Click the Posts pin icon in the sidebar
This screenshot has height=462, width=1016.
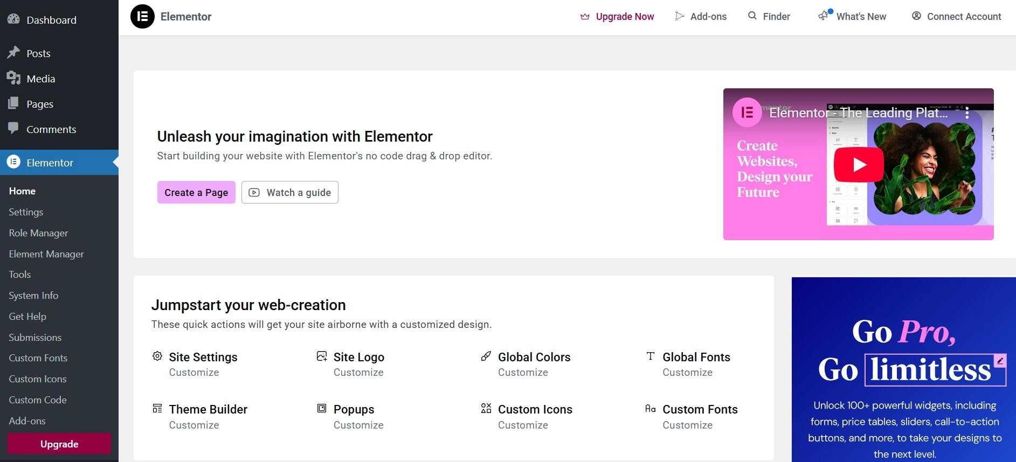pyautogui.click(x=13, y=52)
